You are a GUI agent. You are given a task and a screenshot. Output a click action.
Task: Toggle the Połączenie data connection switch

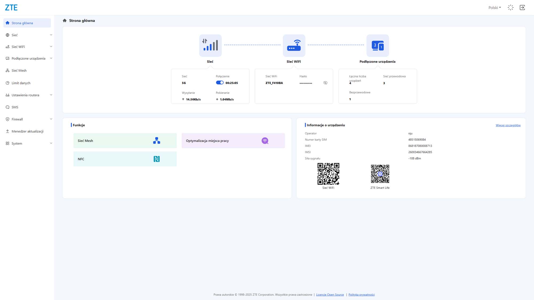point(220,83)
